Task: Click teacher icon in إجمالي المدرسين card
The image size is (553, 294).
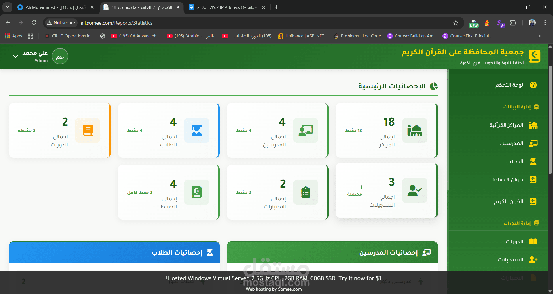Action: [306, 130]
